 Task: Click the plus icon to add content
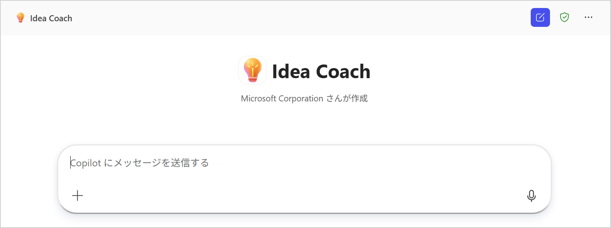click(77, 196)
